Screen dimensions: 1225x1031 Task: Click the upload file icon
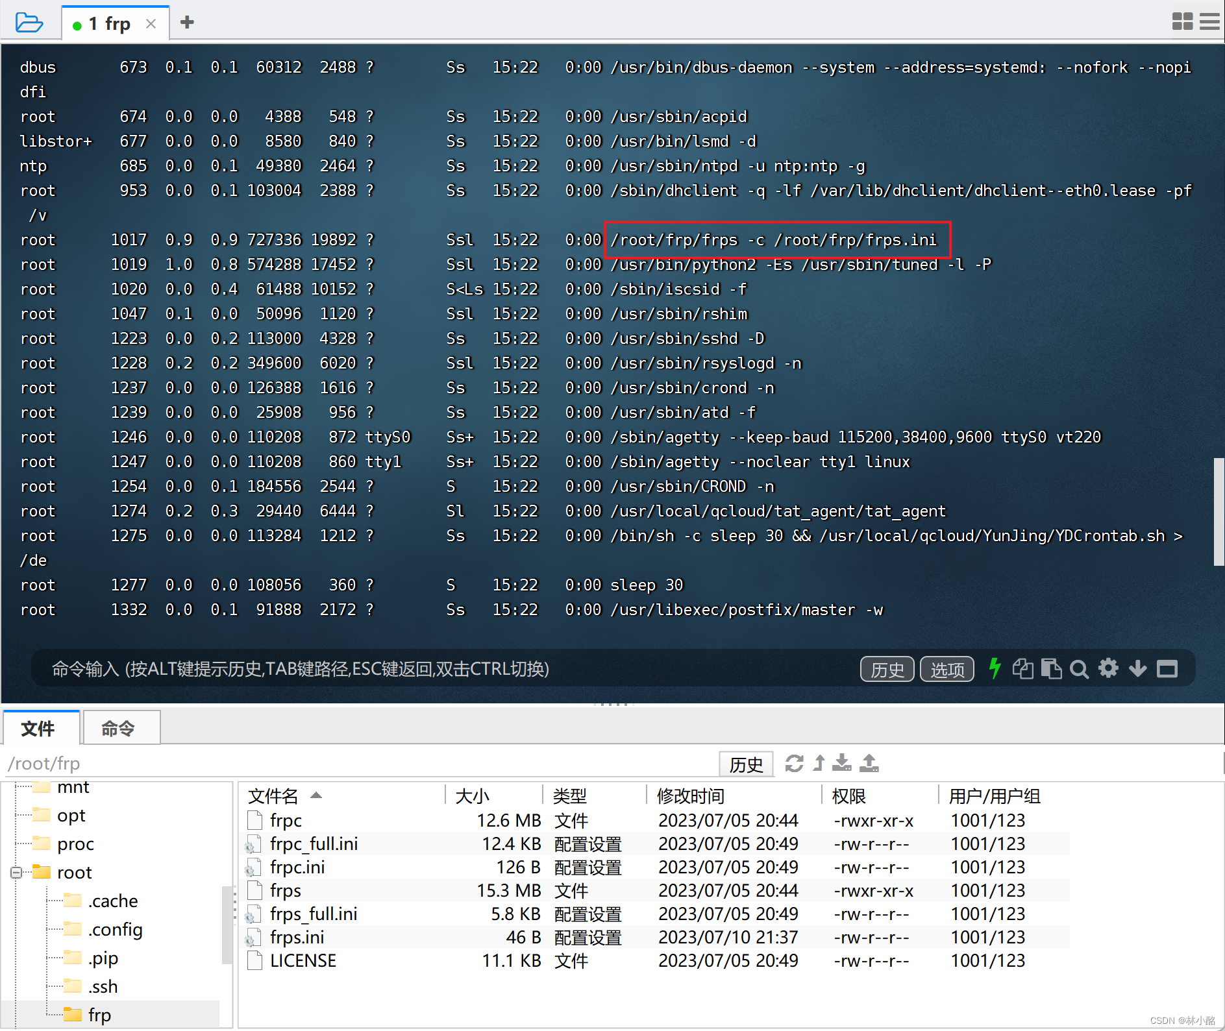click(869, 762)
